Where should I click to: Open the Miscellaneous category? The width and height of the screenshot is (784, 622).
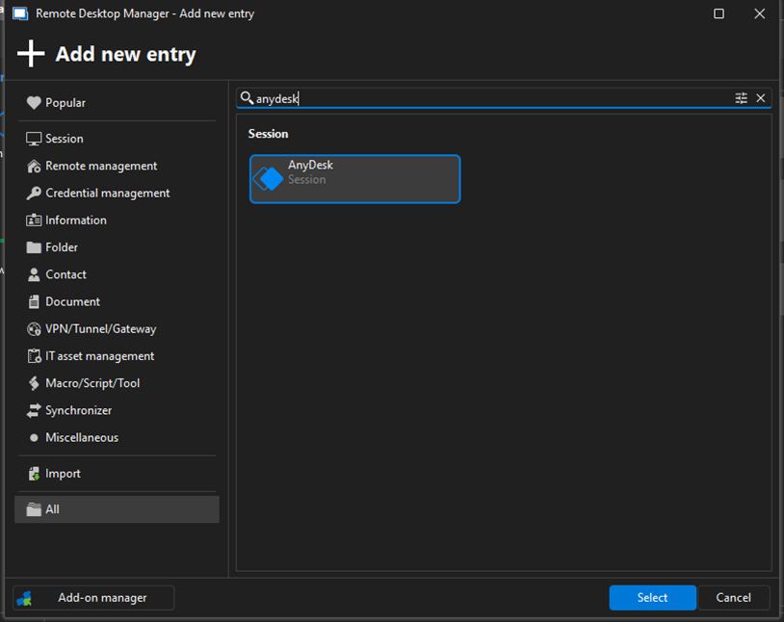(82, 437)
